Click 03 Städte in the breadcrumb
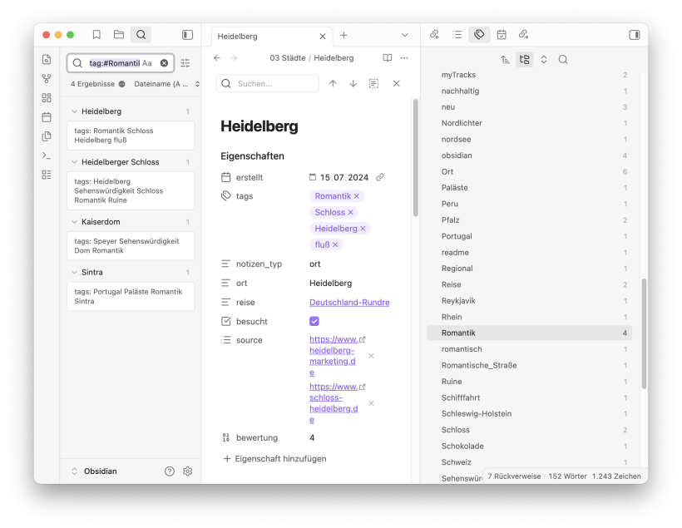This screenshot has height=528, width=682. (288, 58)
